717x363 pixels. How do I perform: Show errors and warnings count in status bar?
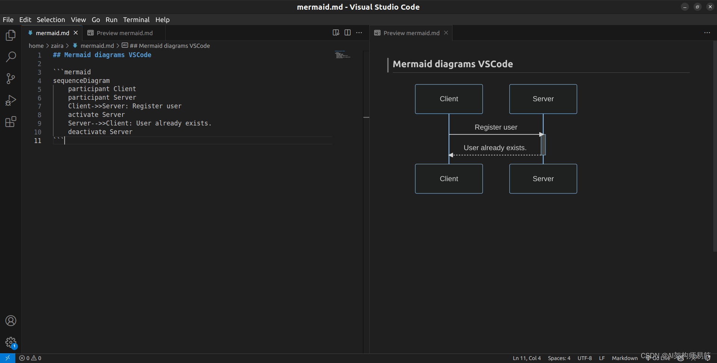click(x=30, y=358)
